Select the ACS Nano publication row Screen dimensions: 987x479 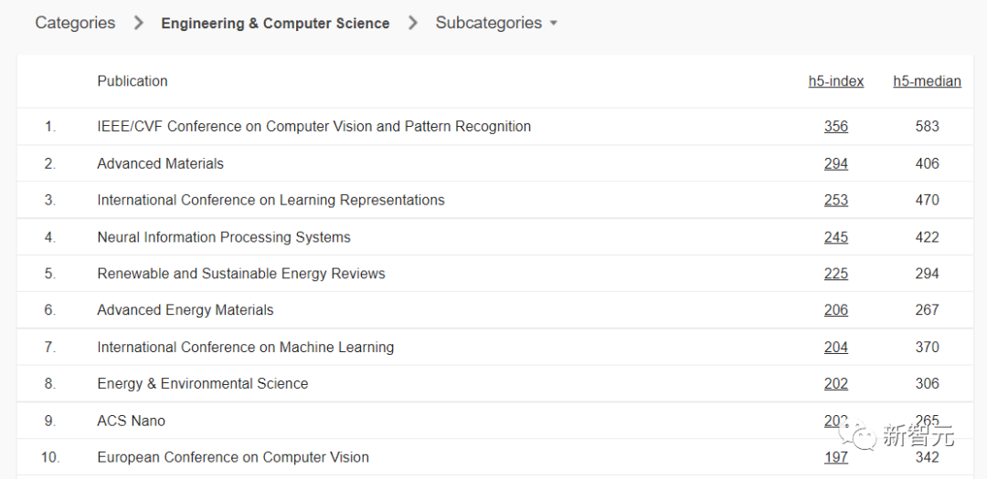[x=131, y=421]
